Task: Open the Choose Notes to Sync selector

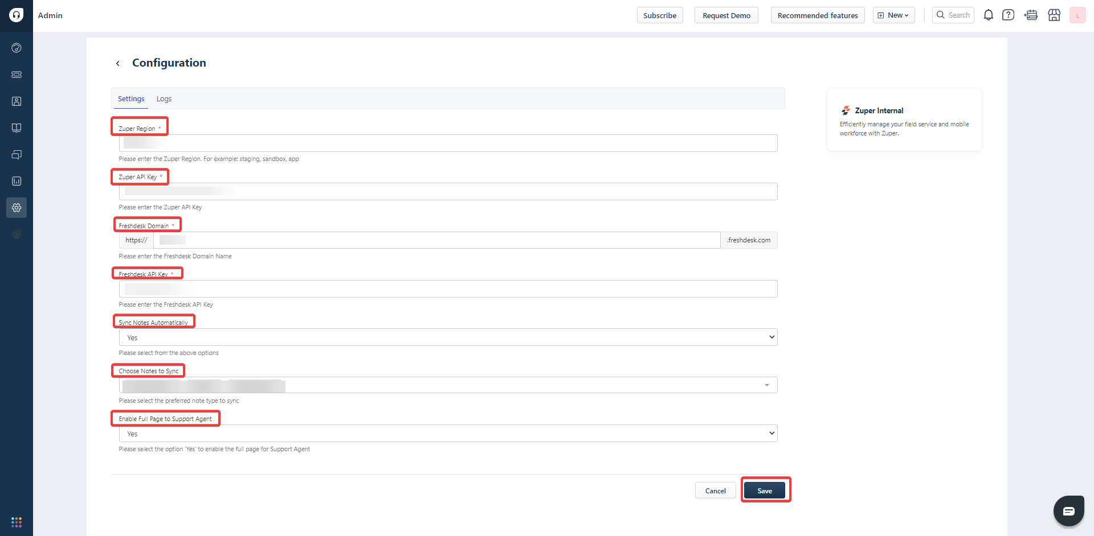Action: (448, 385)
